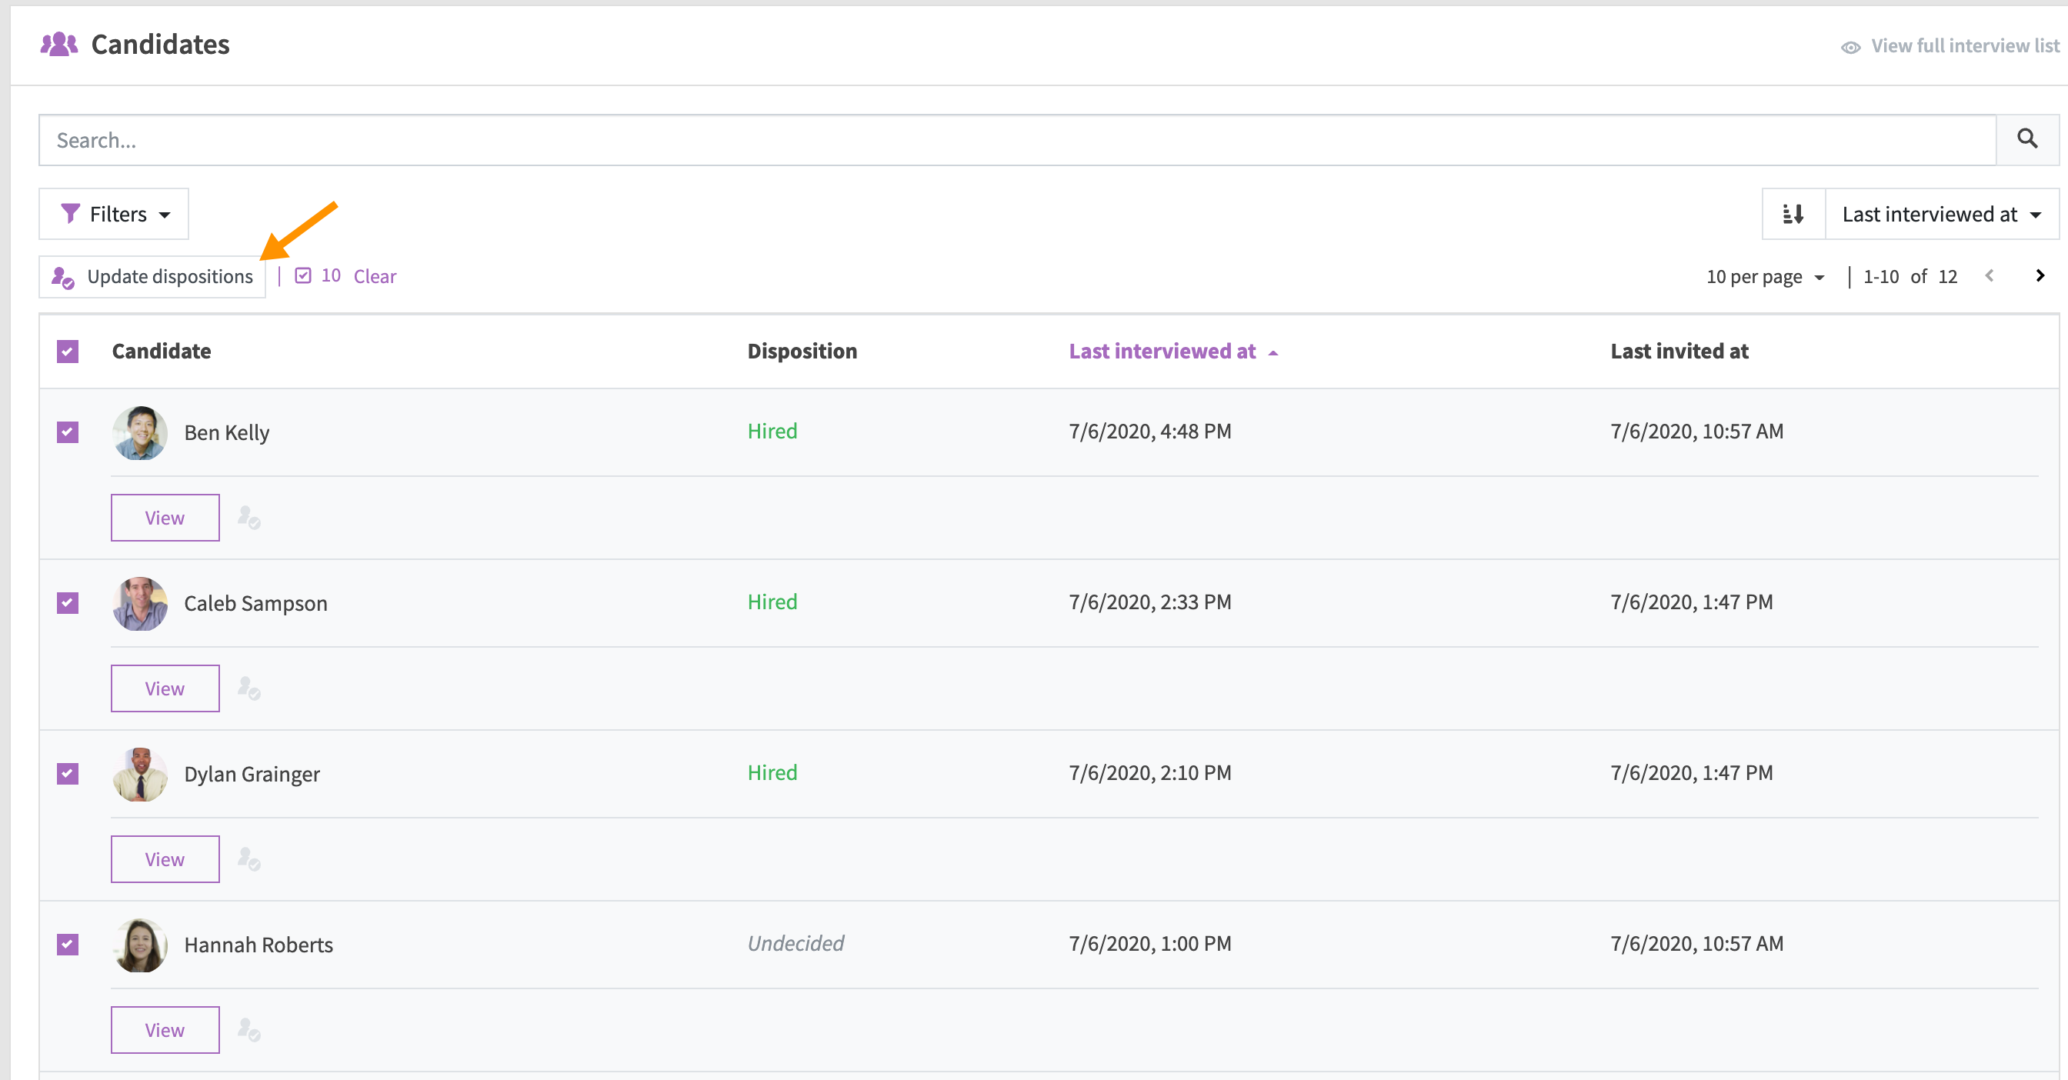Click the Dylan Grainger name
2068x1080 pixels.
click(252, 775)
